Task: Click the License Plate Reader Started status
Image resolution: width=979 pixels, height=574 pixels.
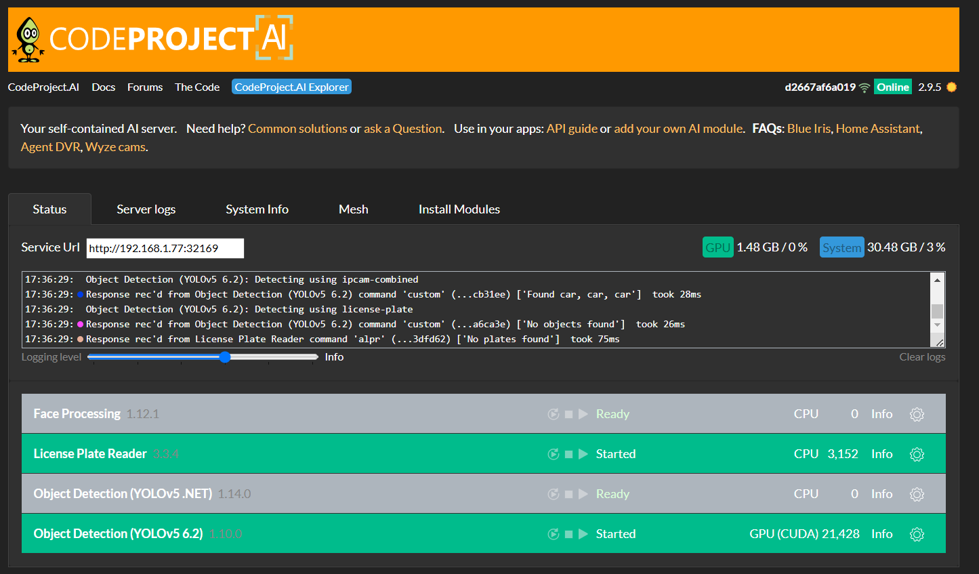Action: [616, 454]
